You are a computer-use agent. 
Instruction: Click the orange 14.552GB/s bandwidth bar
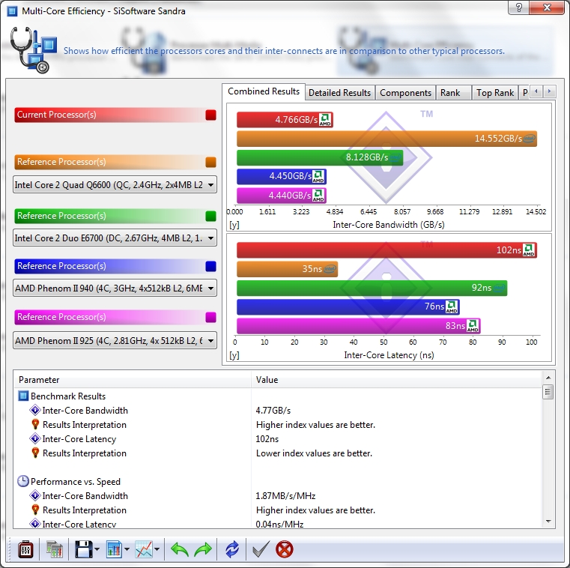coord(386,139)
